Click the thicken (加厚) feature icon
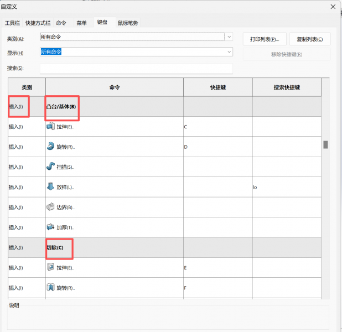Viewport: 342px width, 332px height. point(50,227)
